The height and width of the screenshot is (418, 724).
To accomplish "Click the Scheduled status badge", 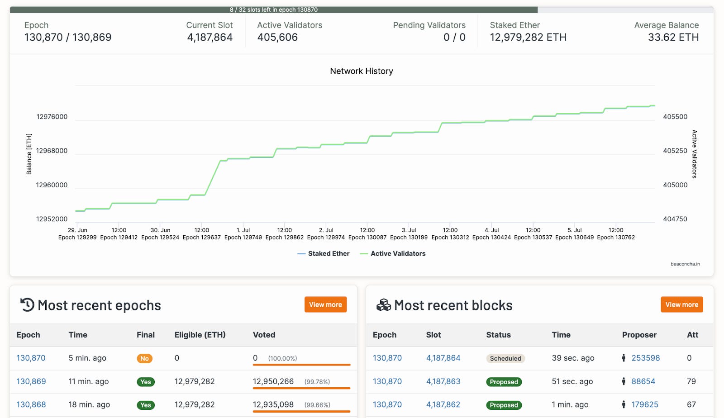I will point(505,358).
